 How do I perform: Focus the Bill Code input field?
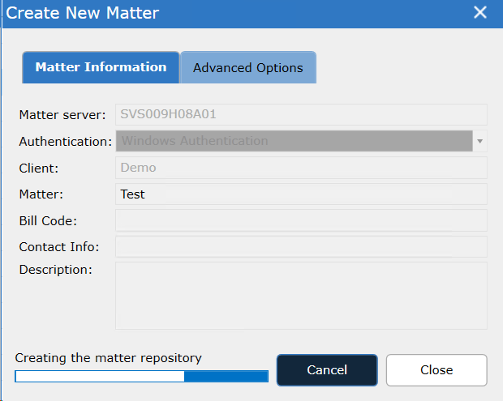[x=301, y=220]
